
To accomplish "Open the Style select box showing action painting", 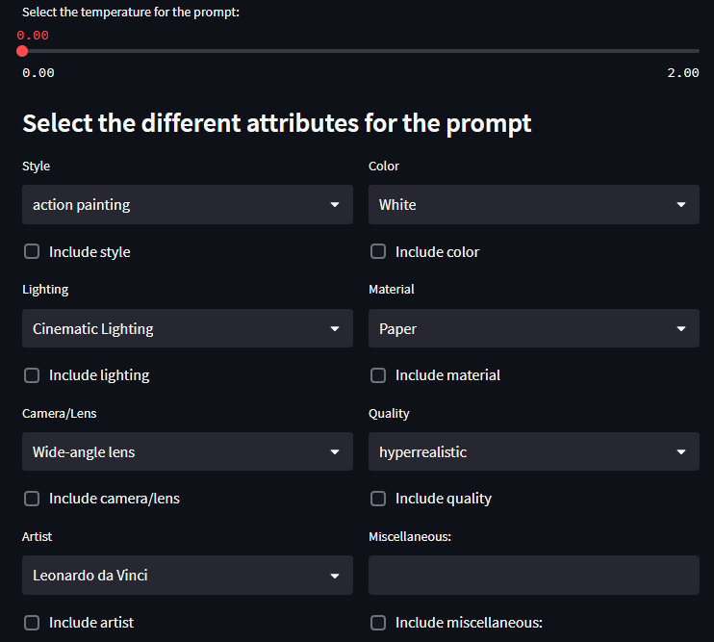I will pos(173,205).
